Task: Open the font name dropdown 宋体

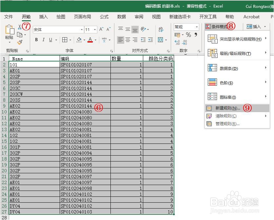Action: [x=82, y=30]
